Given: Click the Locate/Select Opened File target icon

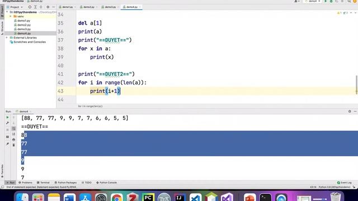Looking at the screenshot, I should click(30, 7).
